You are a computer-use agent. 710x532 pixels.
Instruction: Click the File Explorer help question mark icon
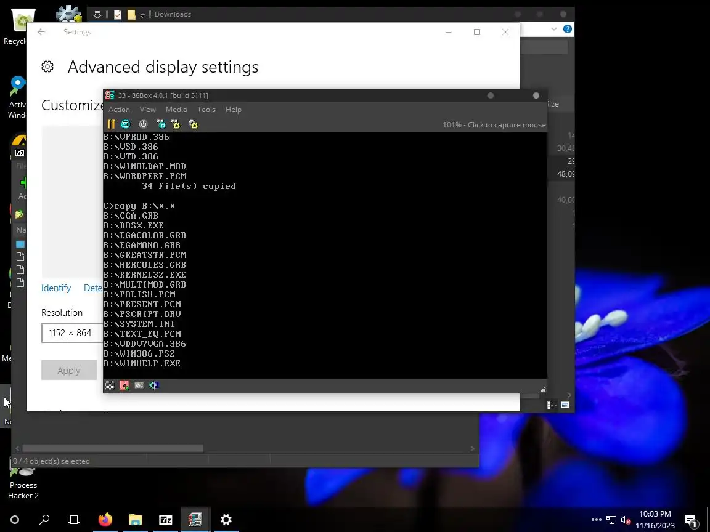tap(568, 29)
